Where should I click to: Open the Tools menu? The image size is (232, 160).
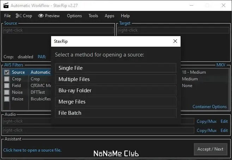pyautogui.click(x=93, y=16)
